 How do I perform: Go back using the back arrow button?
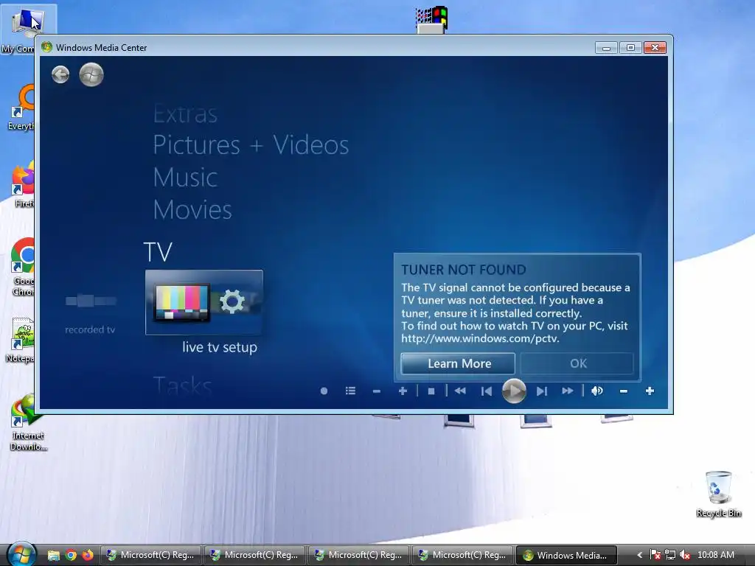60,74
